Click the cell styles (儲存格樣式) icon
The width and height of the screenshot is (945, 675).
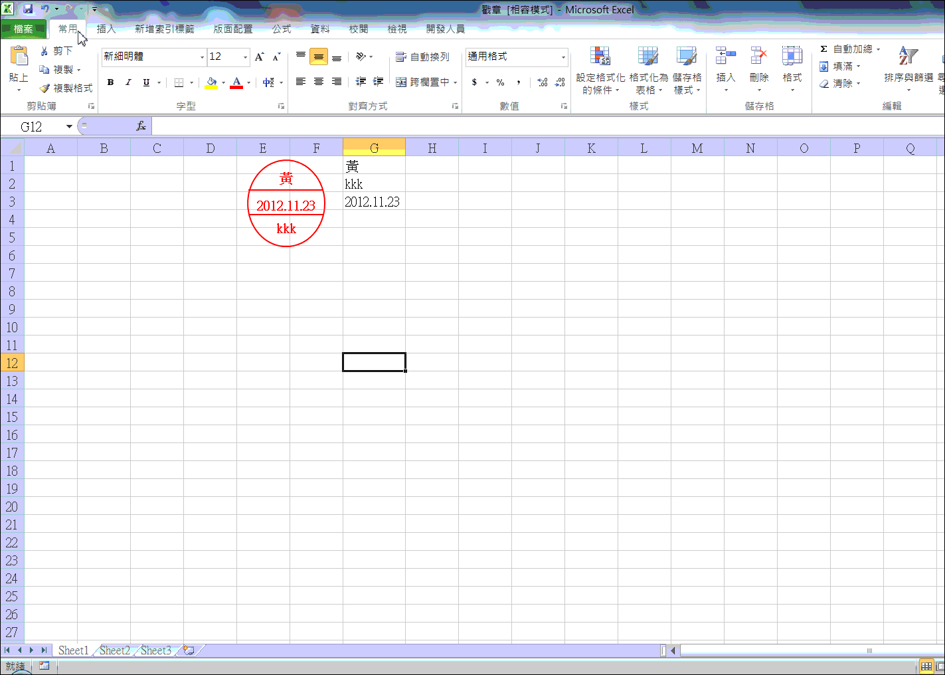coord(687,56)
